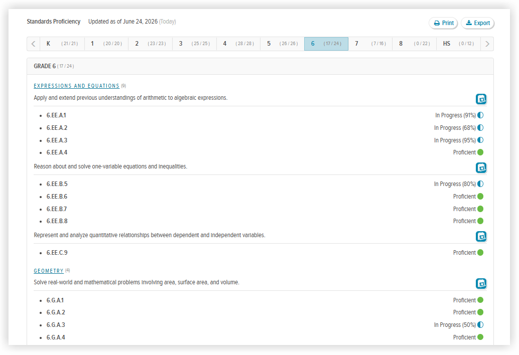Go to previous grades with left chevron

coord(34,44)
